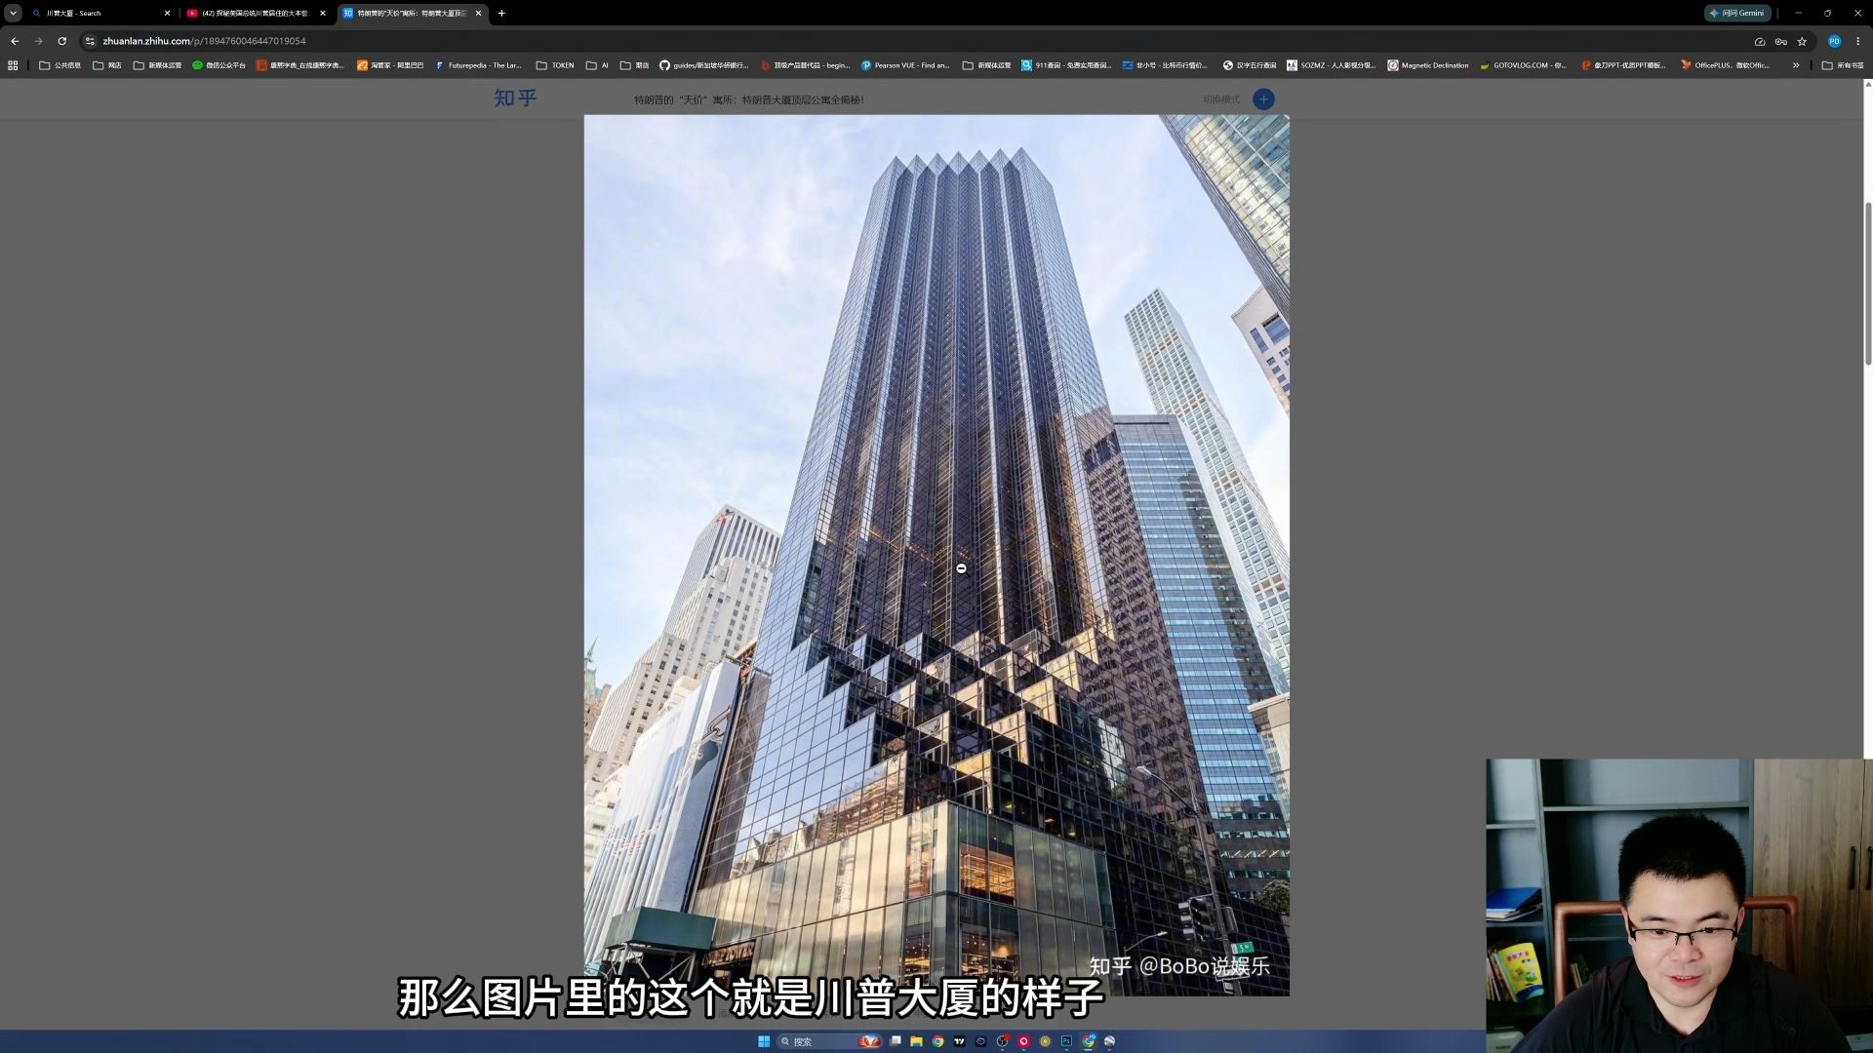Image resolution: width=1873 pixels, height=1053 pixels.
Task: Open Task View on the taskbar
Action: tap(896, 1041)
